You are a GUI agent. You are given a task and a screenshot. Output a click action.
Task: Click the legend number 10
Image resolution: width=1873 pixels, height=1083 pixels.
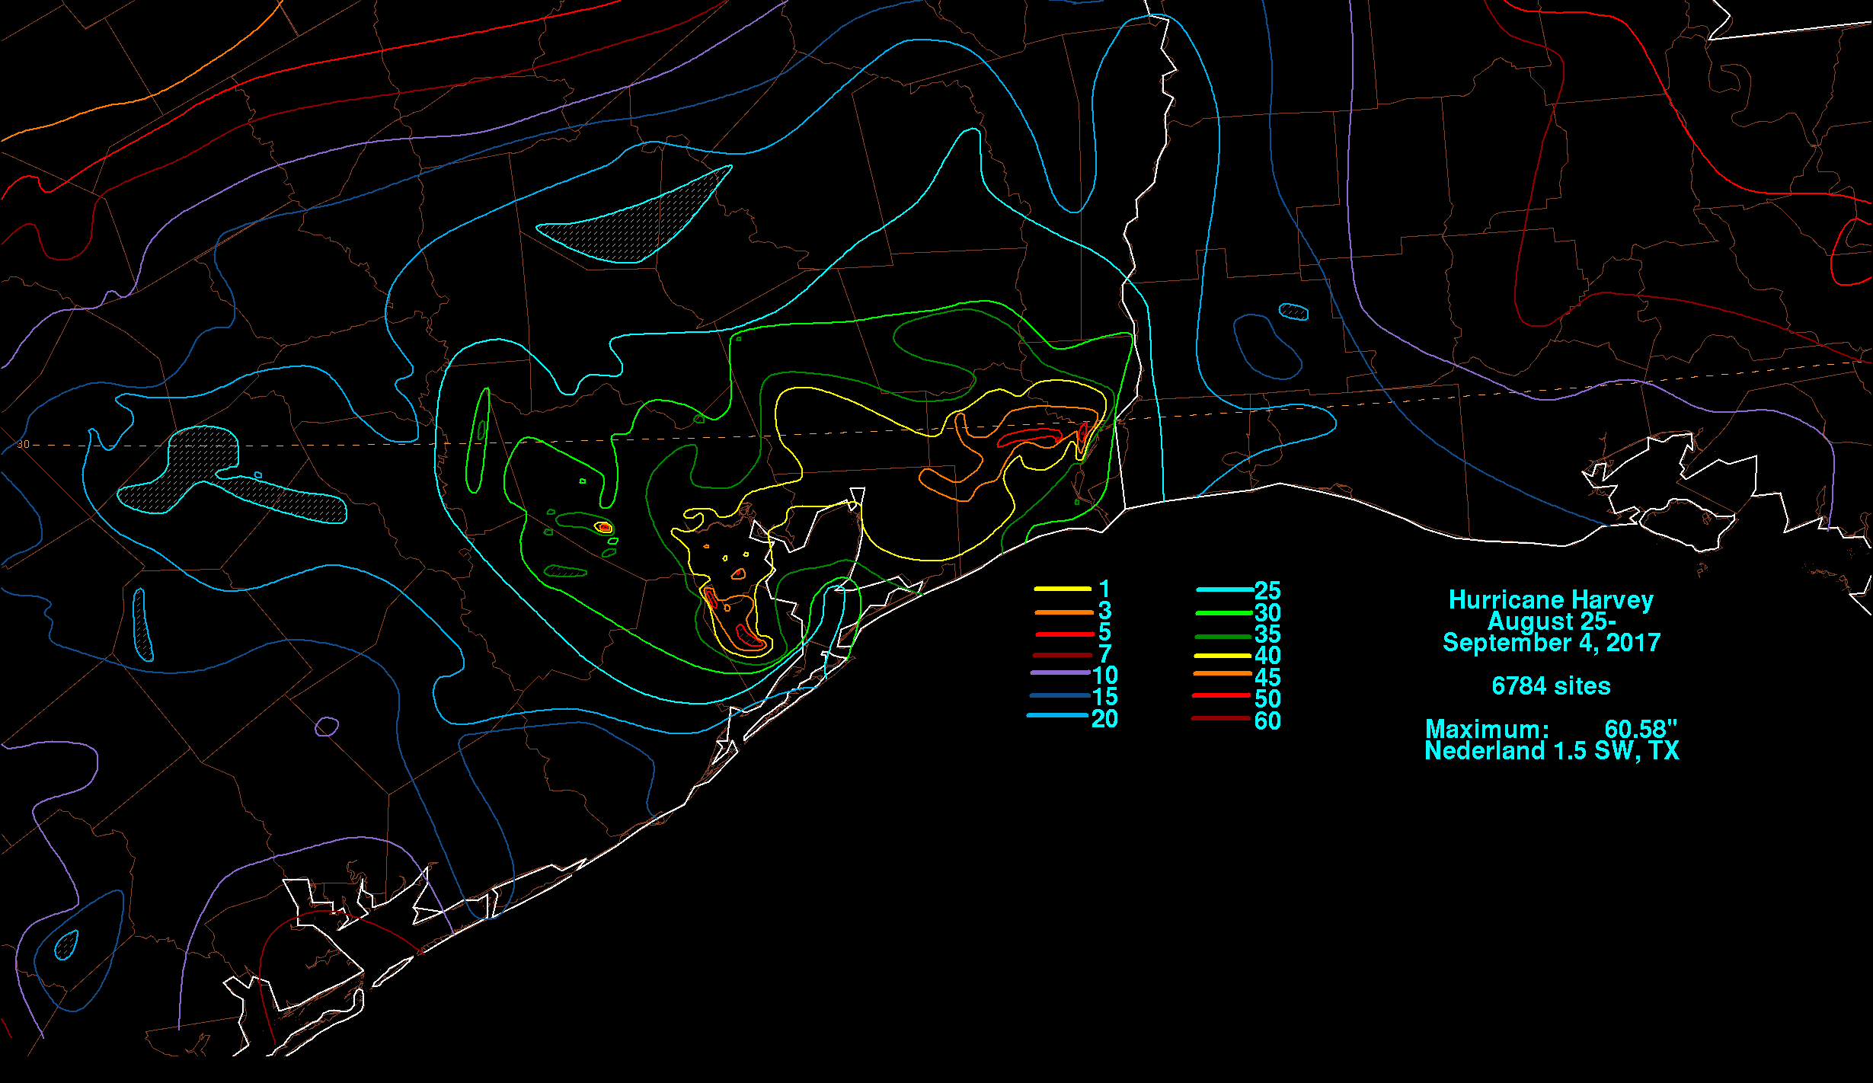(1104, 676)
